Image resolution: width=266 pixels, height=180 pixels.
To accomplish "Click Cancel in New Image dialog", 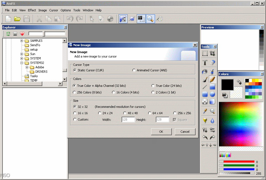I will tap(185, 132).
